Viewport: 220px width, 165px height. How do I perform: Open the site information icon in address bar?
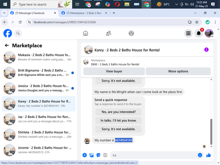pos(29,22)
